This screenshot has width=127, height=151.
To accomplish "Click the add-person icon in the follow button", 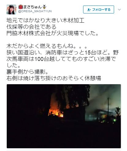I will click(x=89, y=10).
